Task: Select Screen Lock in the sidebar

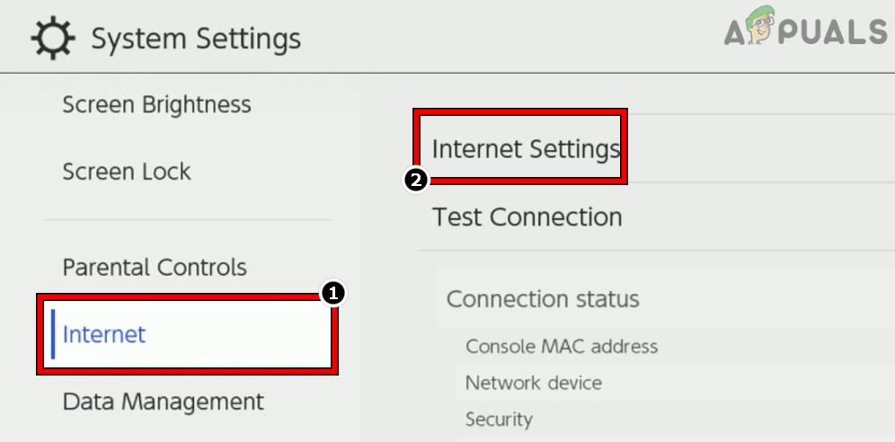Action: (127, 172)
